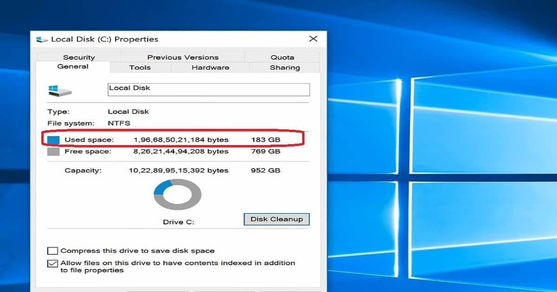This screenshot has height=292, width=557.
Task: Click the Drive C pie chart graphic
Action: tap(177, 194)
